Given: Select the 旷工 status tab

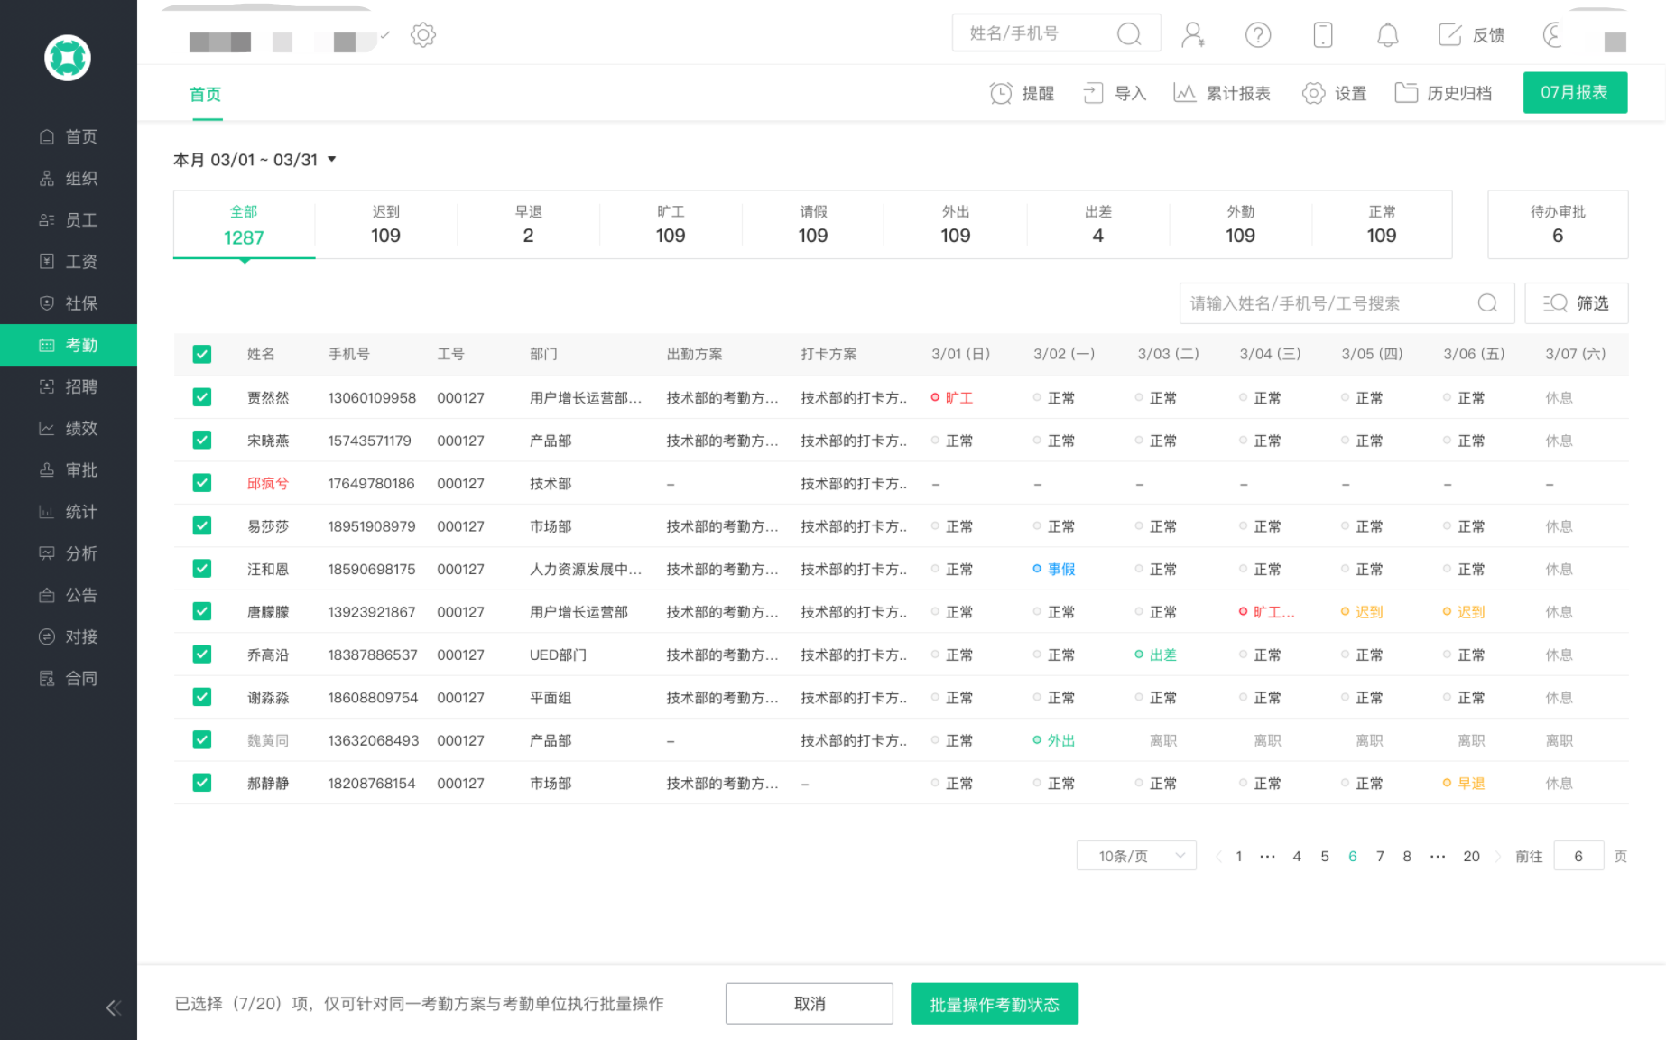Looking at the screenshot, I should (x=671, y=225).
